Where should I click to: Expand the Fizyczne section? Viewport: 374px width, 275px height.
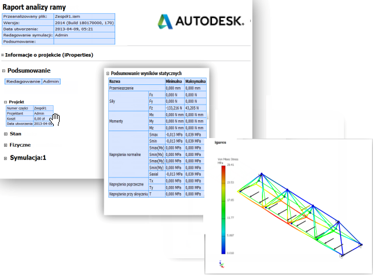[x=5, y=145]
